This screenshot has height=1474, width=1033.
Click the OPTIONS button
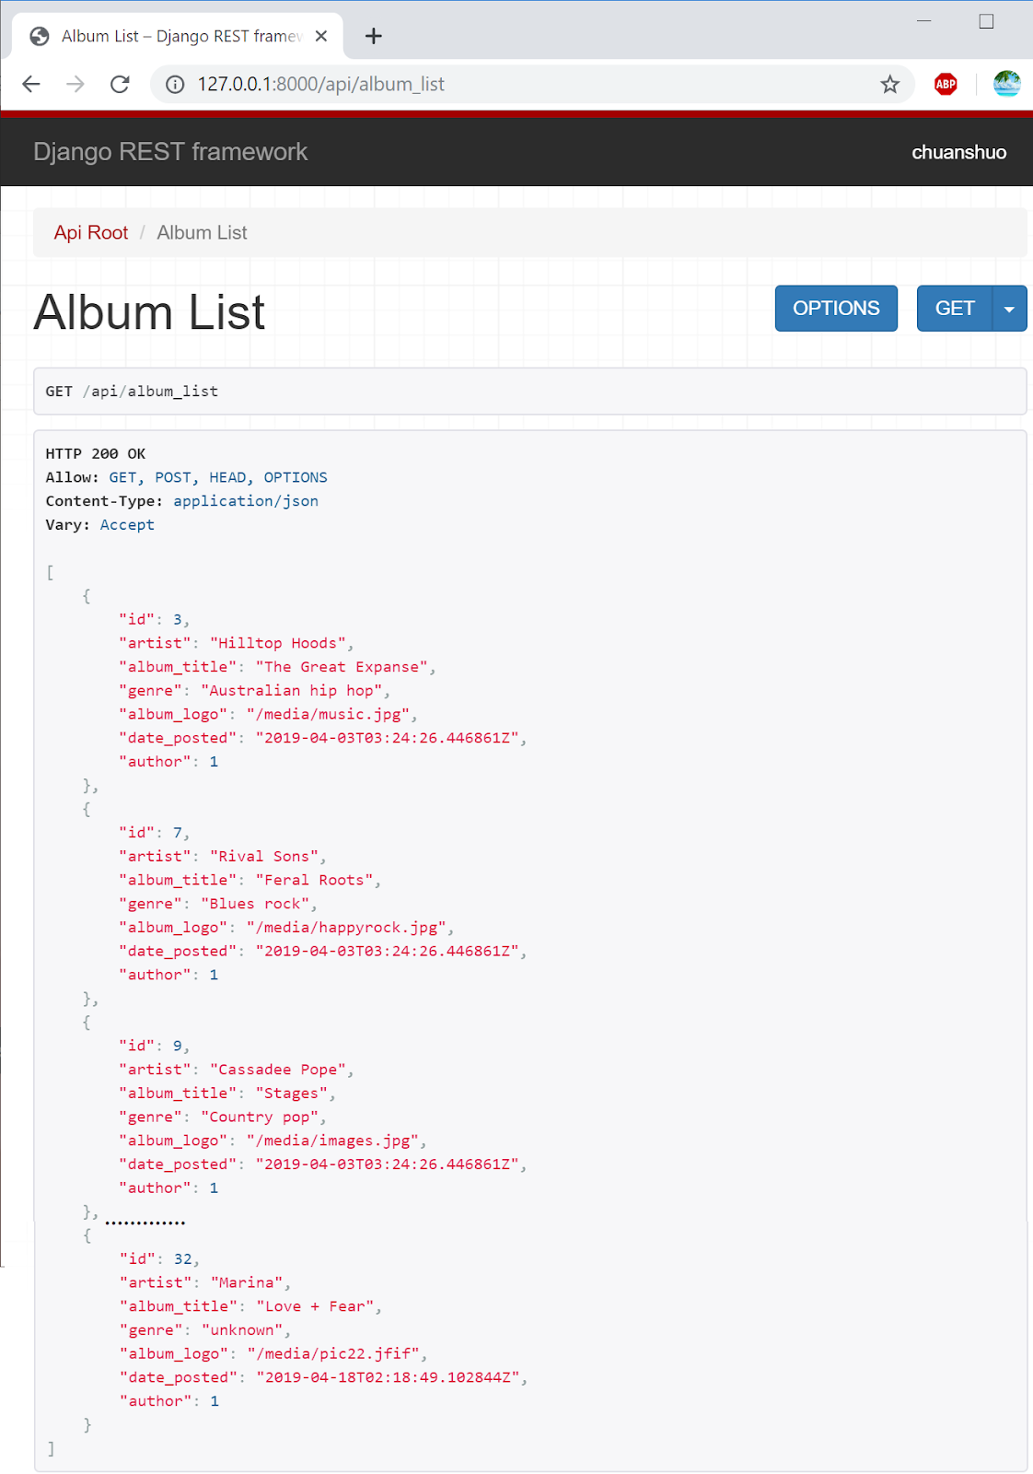(836, 309)
